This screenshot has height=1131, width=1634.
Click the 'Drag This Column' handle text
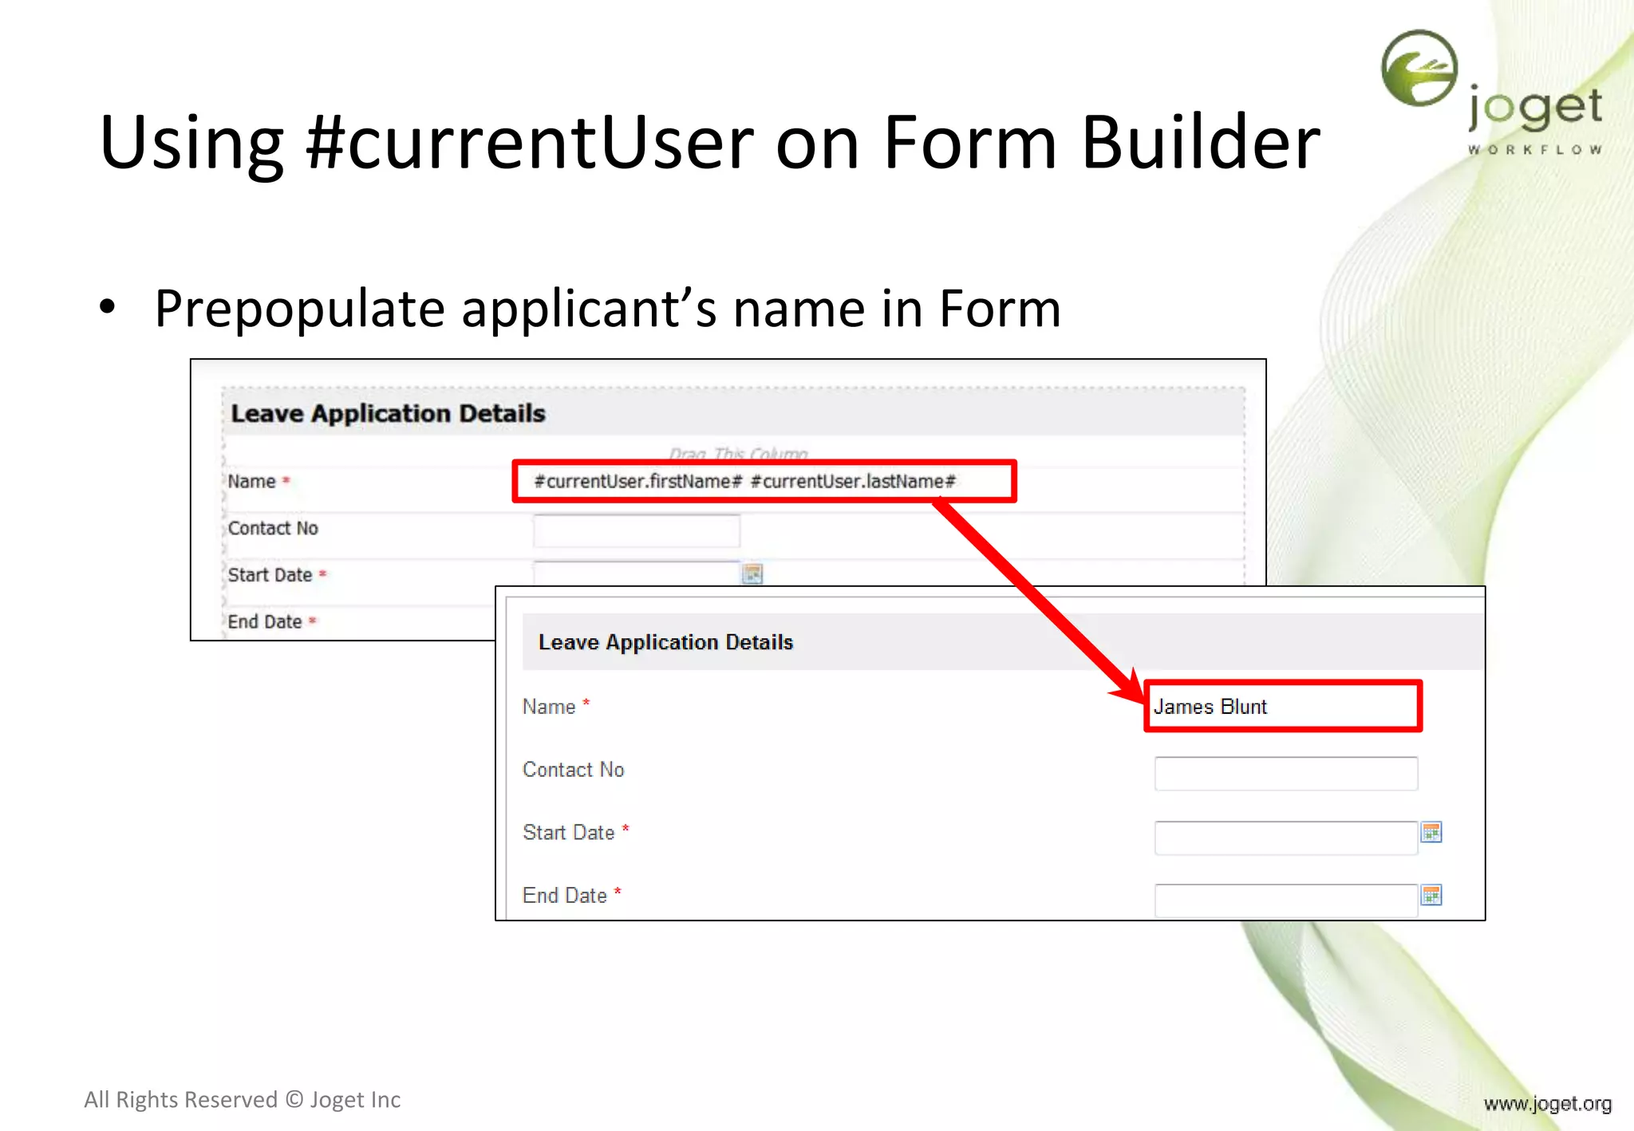(738, 454)
